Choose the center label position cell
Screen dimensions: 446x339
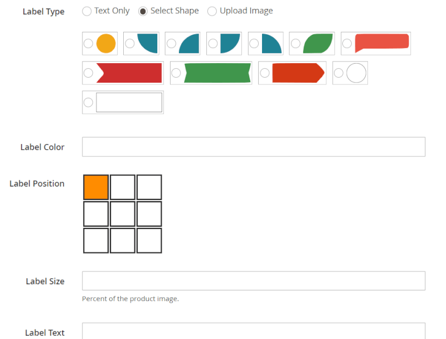[122, 214]
